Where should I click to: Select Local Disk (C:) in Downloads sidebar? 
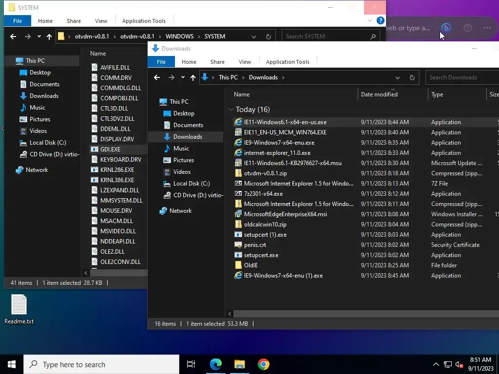point(191,184)
